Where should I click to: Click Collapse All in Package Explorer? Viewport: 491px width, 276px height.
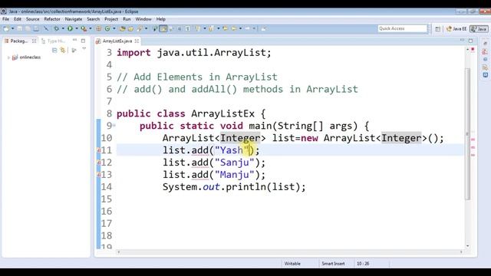click(x=54, y=50)
